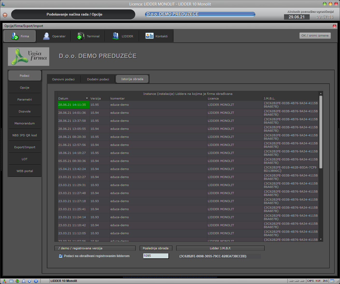Select the row dated 28.06.21 13:05:55

pos(188,129)
